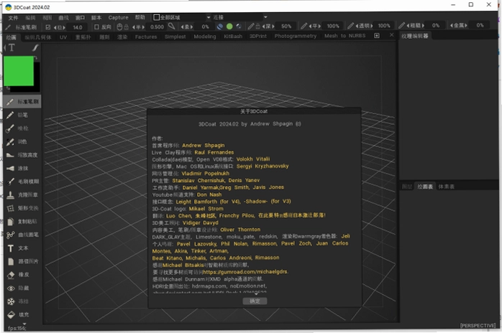Select the 涂抹 smudge tool
This screenshot has height=333, width=502.
tap(22, 169)
